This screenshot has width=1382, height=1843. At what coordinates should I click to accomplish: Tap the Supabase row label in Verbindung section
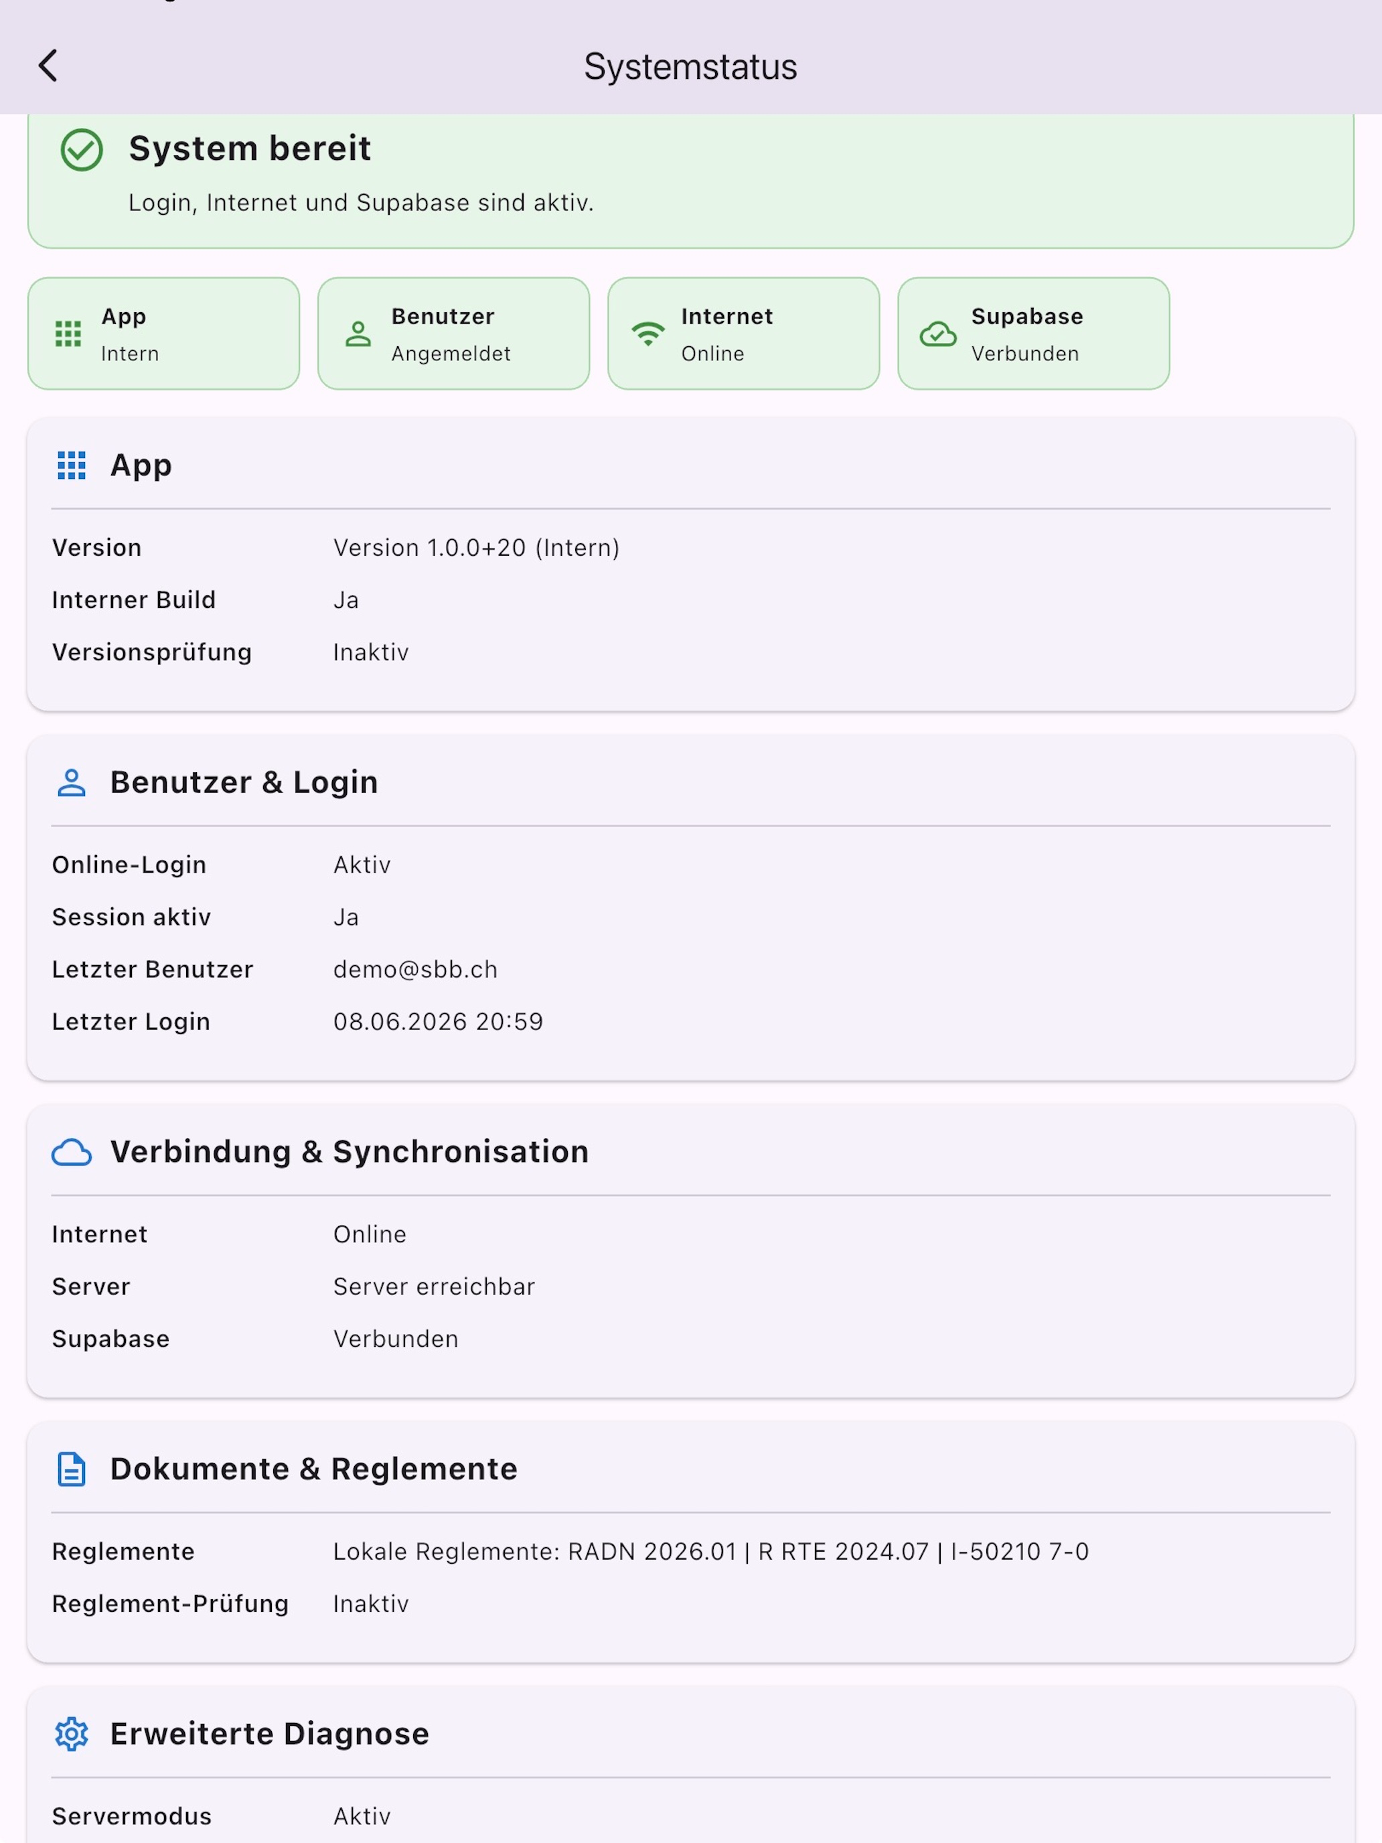pos(110,1339)
